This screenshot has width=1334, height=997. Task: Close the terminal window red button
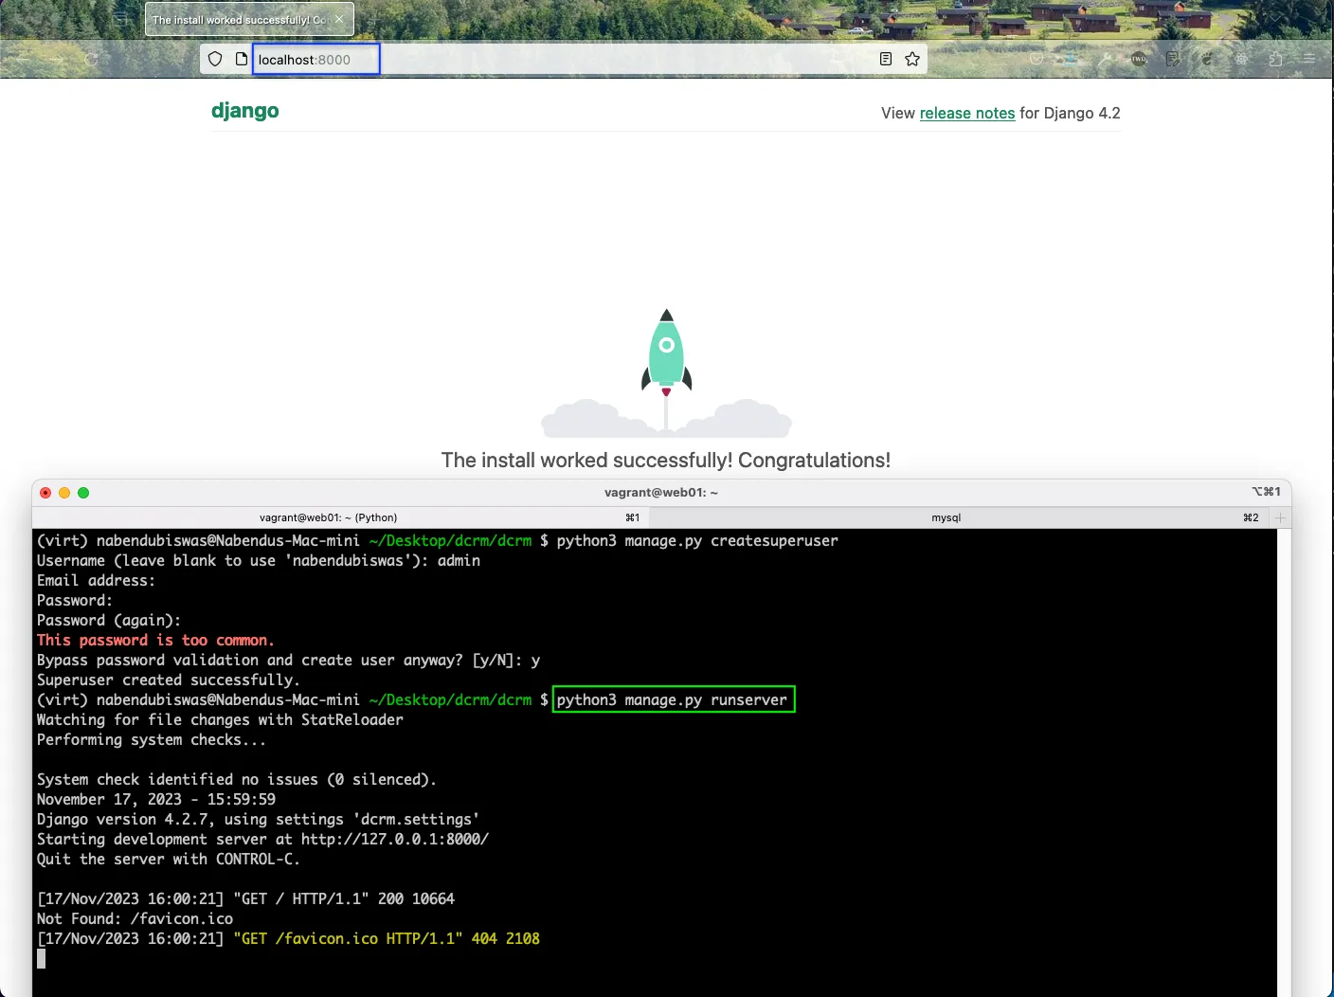coord(45,493)
